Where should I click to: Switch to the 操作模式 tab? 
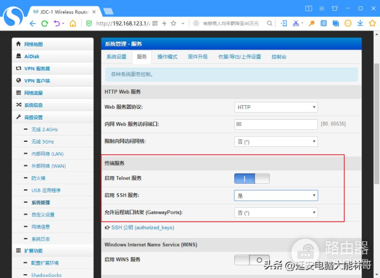click(x=168, y=56)
